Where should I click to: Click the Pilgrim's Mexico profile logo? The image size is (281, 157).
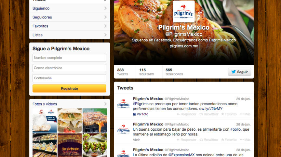click(184, 11)
